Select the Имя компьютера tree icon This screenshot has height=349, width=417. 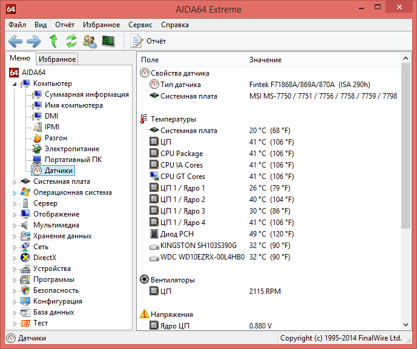(37, 105)
